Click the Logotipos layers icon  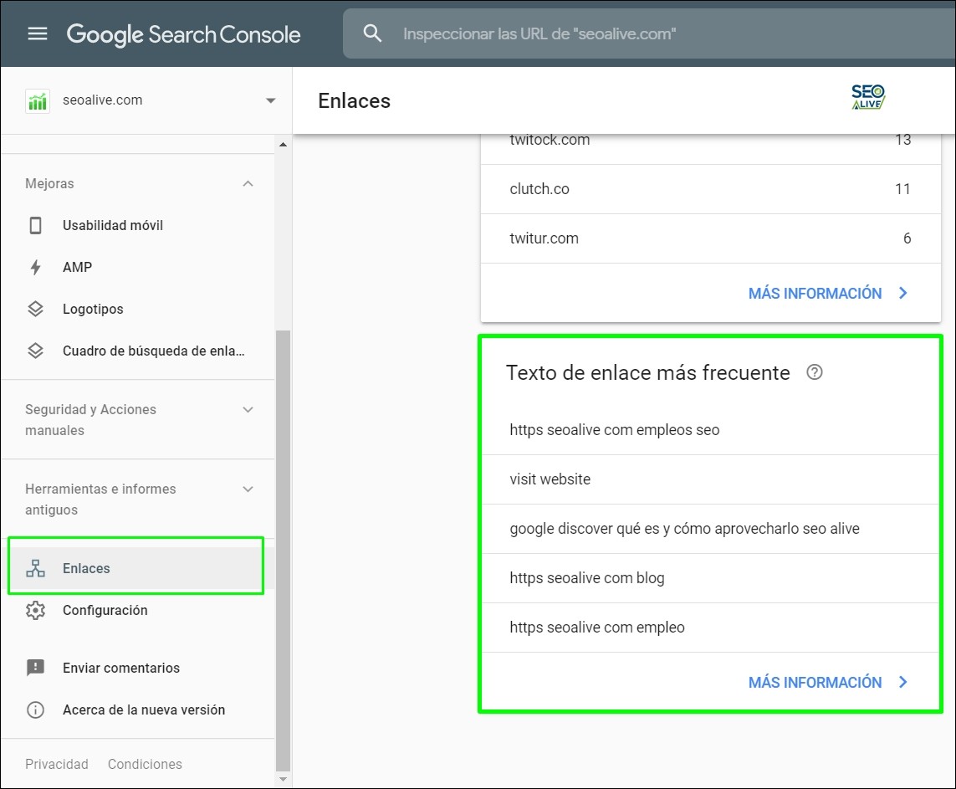click(x=35, y=309)
